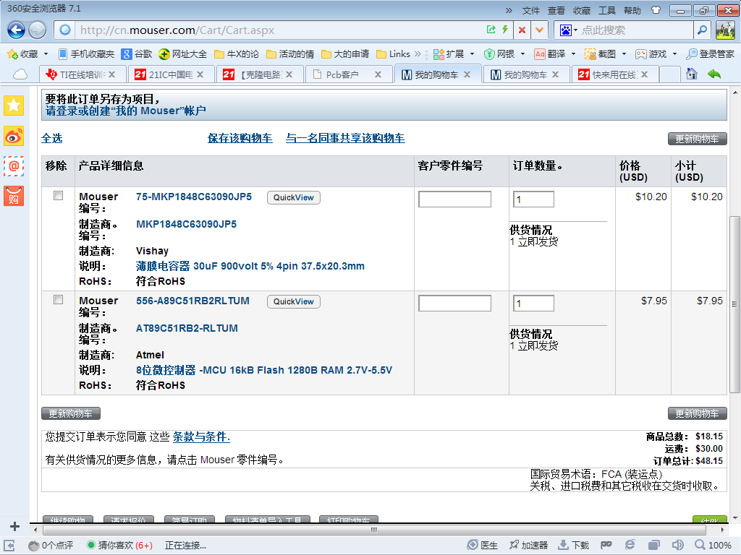Image resolution: width=741 pixels, height=555 pixels.
Task: Open the 查看 menu
Action: (x=556, y=10)
